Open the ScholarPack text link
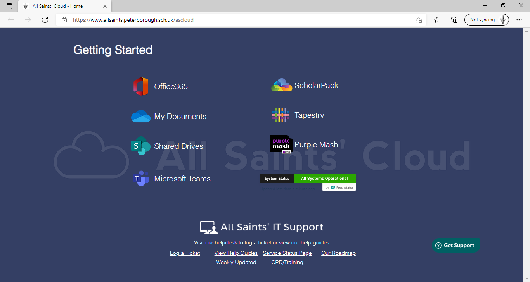 pos(317,85)
